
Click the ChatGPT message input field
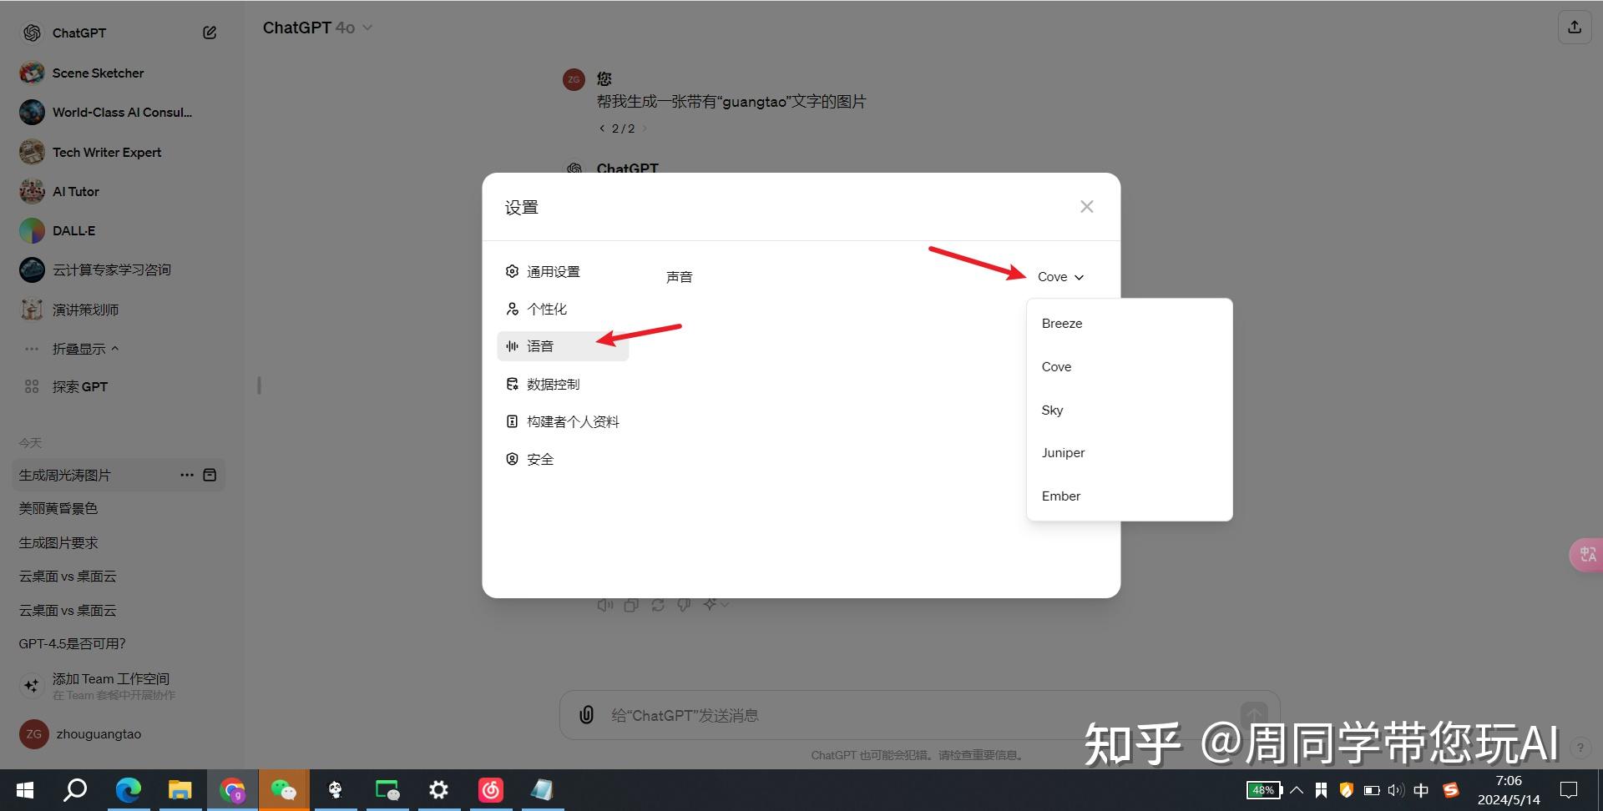tap(835, 715)
